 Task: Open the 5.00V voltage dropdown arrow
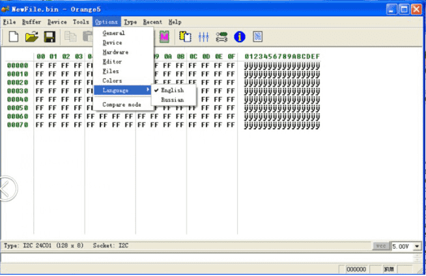417,247
